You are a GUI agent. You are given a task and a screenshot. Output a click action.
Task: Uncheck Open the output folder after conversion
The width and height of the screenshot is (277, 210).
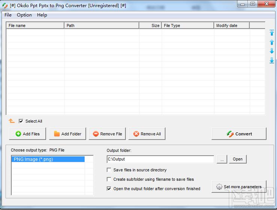coord(109,189)
